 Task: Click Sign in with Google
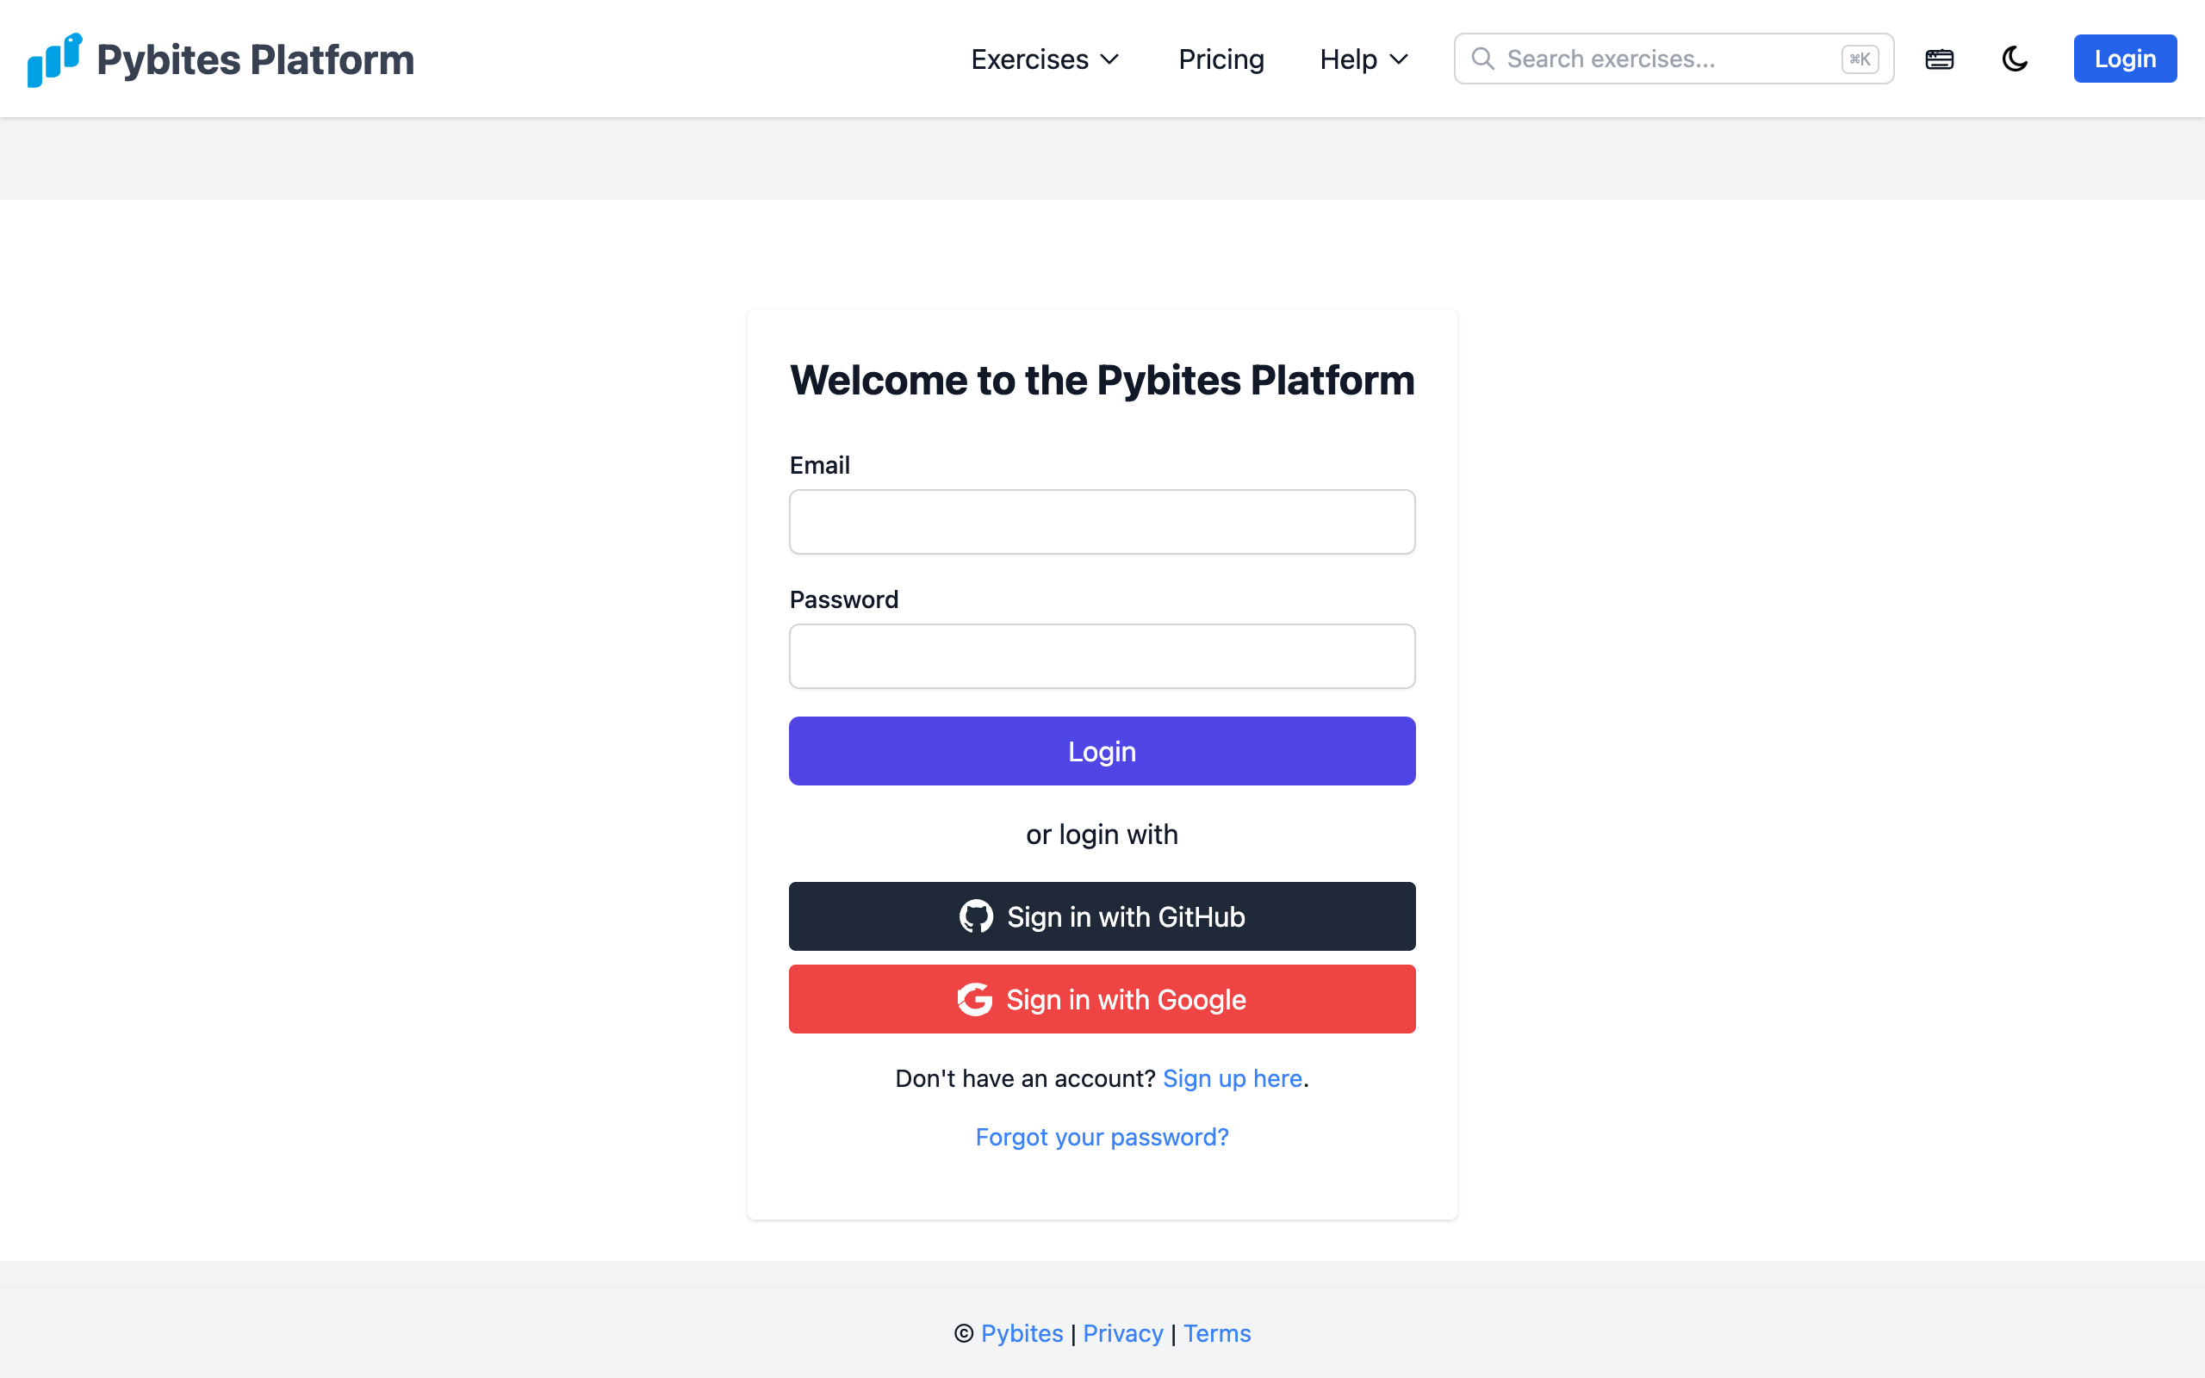pos(1102,999)
